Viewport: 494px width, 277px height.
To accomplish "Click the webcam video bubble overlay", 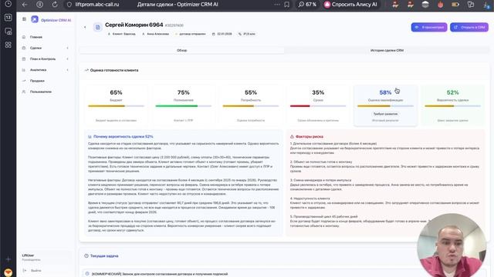I will click(452, 245).
